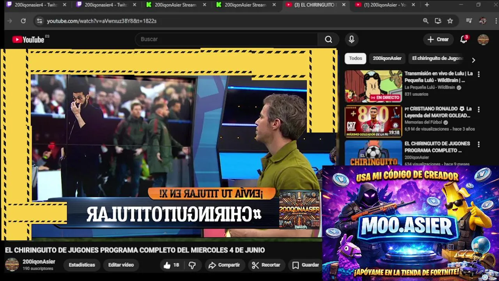Go forward with the browser arrow
The width and height of the screenshot is (499, 281).
10,21
